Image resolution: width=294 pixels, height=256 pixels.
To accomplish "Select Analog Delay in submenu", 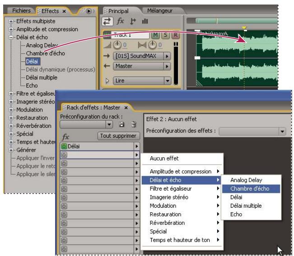I will (x=251, y=180).
